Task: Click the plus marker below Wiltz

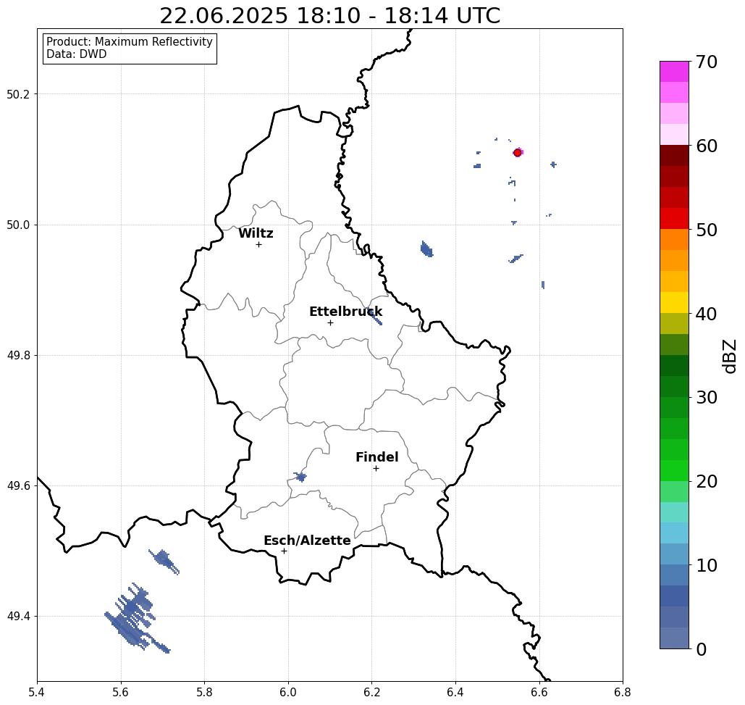Action: [x=259, y=245]
